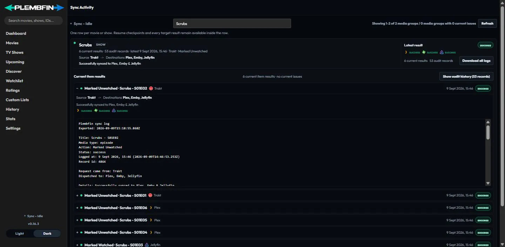
Task: Click the Trakt icon on the S01E02 row
Action: [151, 89]
